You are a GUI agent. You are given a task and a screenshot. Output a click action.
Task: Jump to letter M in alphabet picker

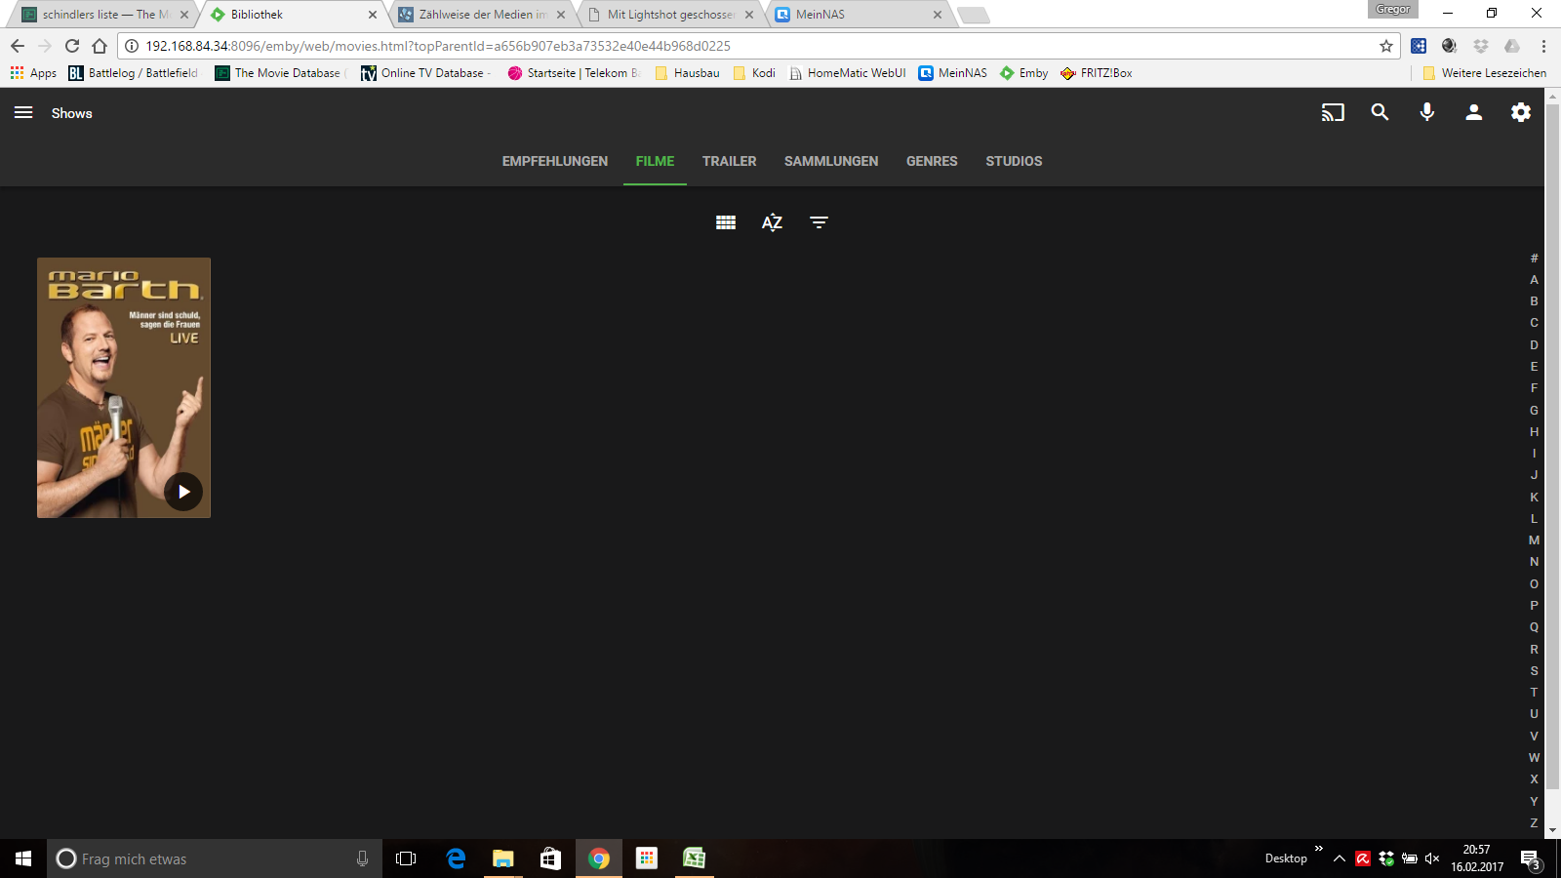click(1534, 540)
